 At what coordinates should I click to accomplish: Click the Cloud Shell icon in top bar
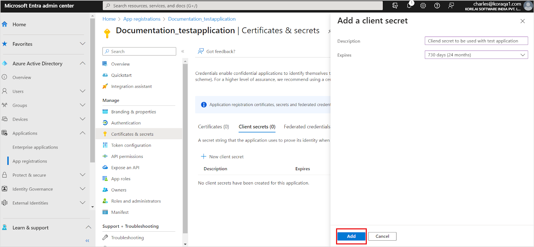395,6
